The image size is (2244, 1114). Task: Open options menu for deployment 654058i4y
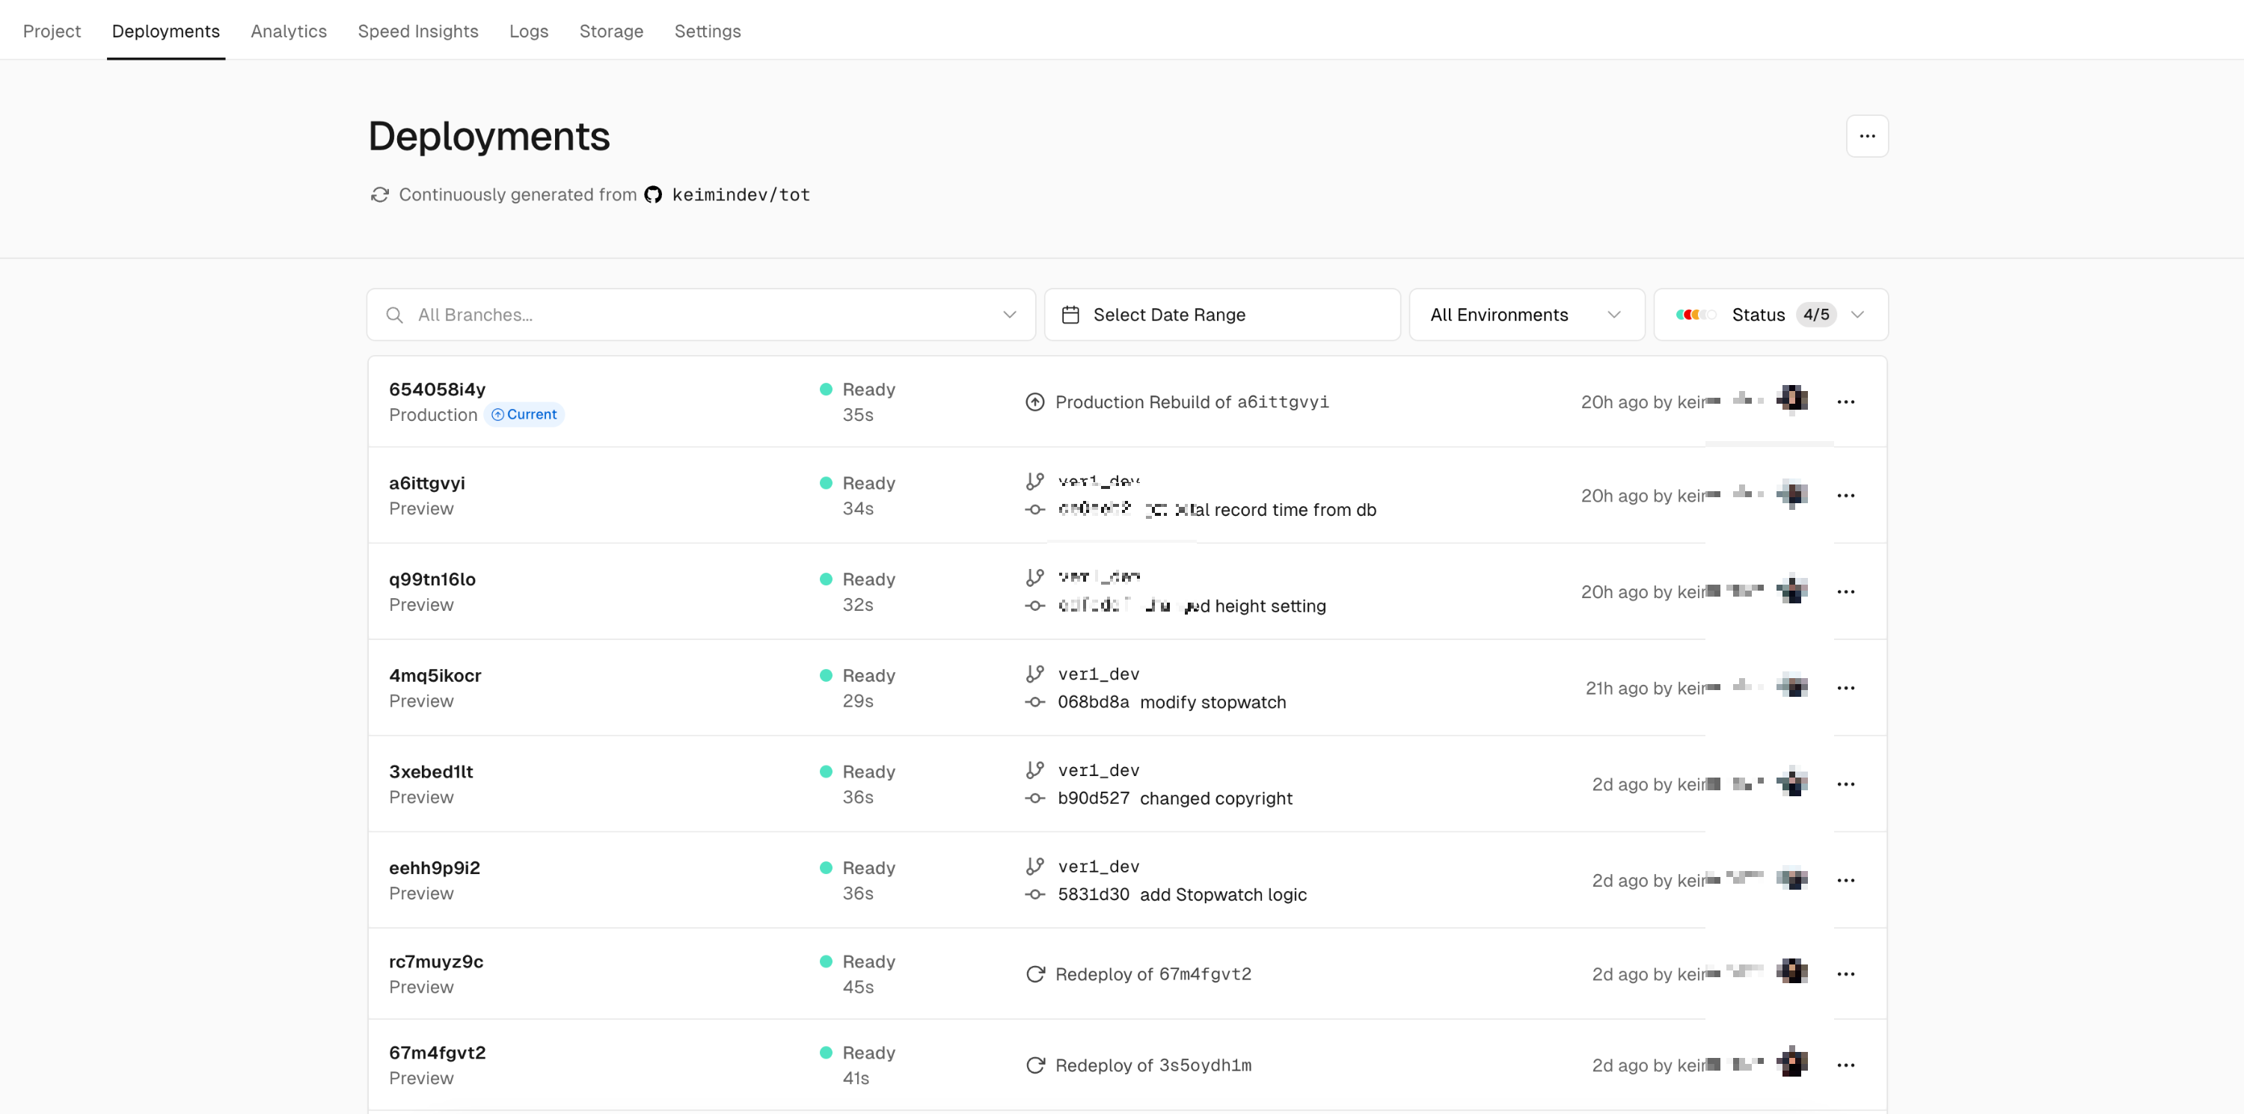[1845, 401]
